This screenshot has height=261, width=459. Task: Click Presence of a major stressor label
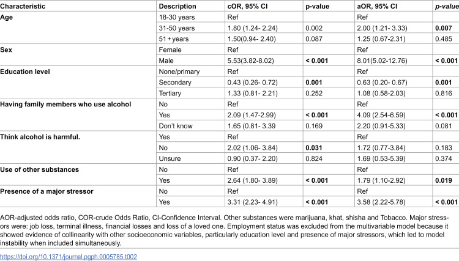click(47, 191)
